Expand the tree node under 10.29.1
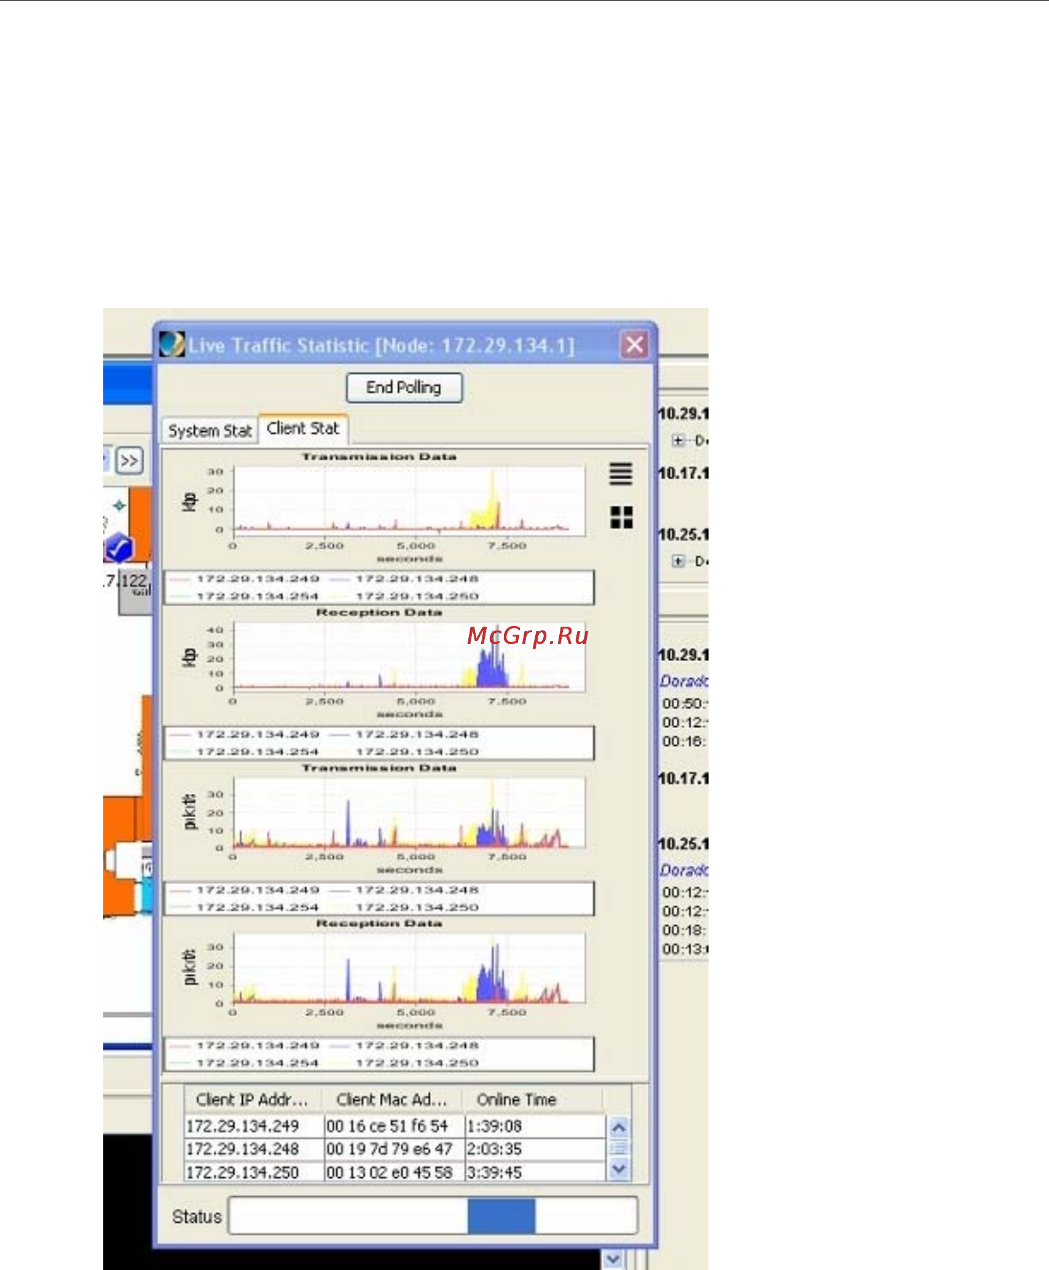The height and width of the screenshot is (1270, 1049). point(678,440)
